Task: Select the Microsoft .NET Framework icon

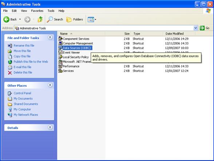Action: click(60, 62)
